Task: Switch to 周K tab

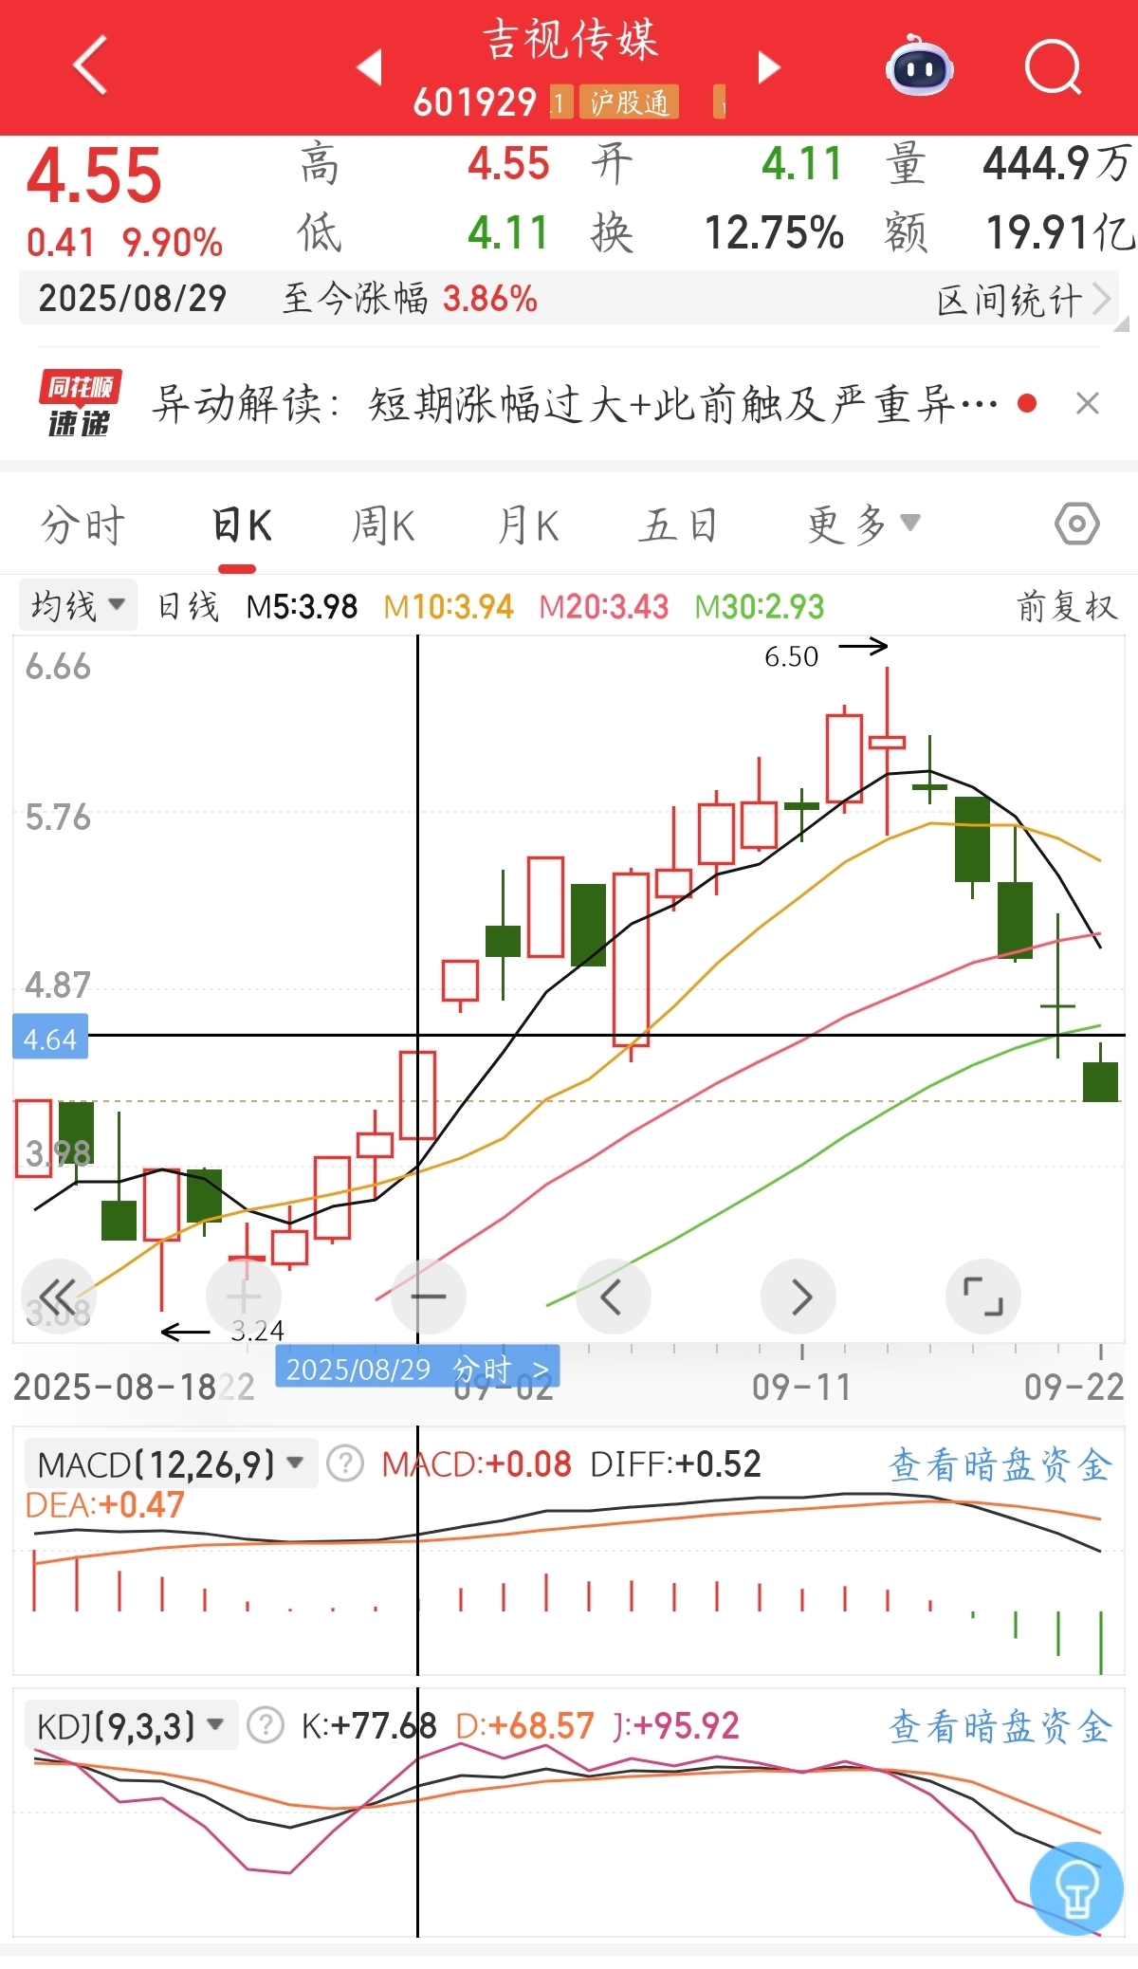Action: [383, 524]
